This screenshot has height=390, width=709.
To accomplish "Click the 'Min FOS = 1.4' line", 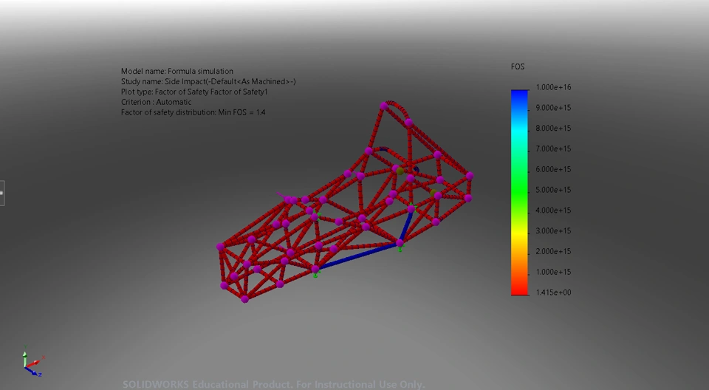I will [193, 112].
